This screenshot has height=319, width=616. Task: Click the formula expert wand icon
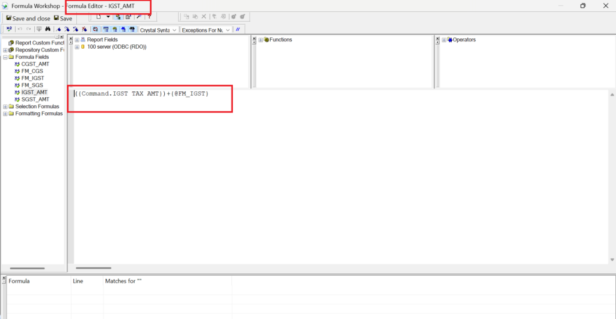[x=139, y=17]
